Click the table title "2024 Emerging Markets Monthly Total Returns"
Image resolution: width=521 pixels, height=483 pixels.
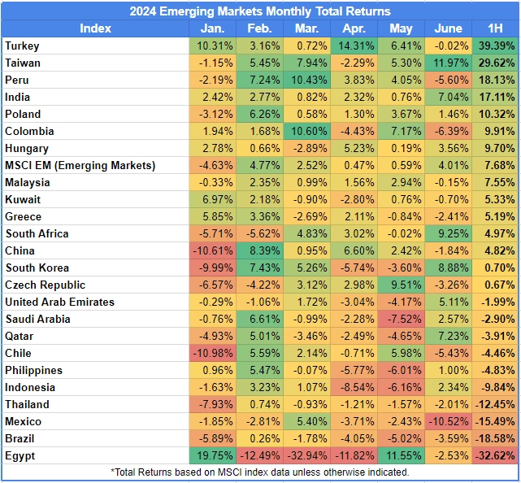[x=260, y=11]
